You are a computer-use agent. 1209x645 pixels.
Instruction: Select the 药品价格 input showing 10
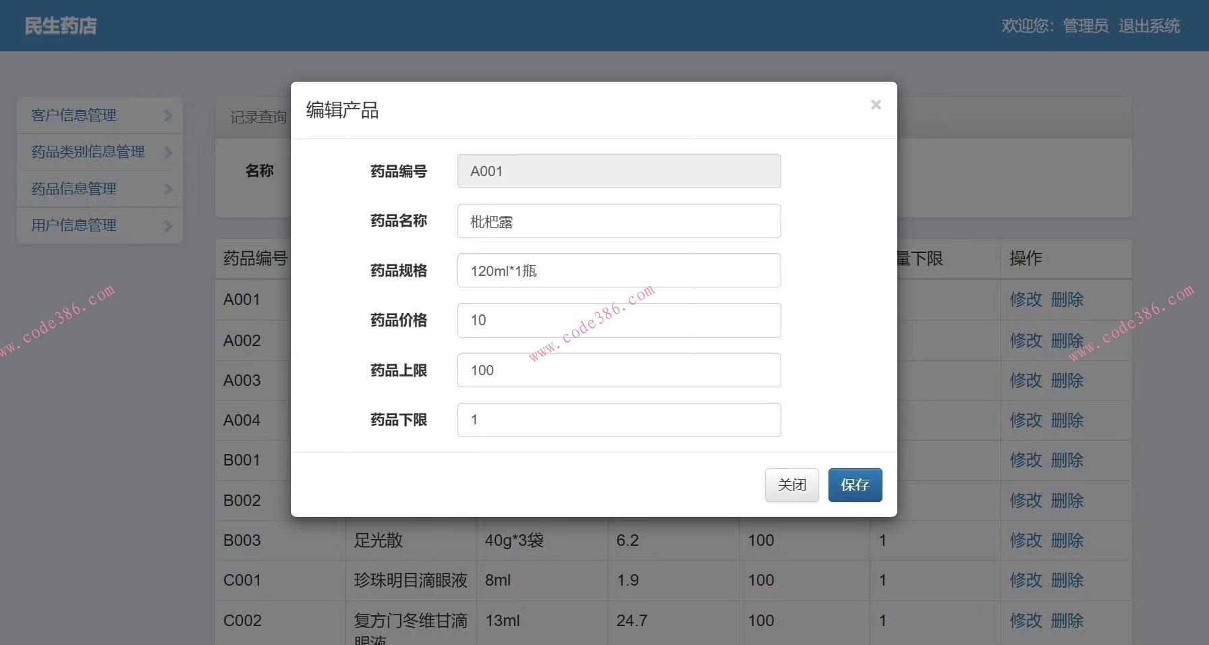617,320
